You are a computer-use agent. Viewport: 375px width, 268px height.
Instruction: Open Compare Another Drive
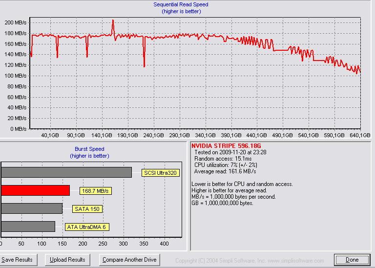[x=129, y=260]
